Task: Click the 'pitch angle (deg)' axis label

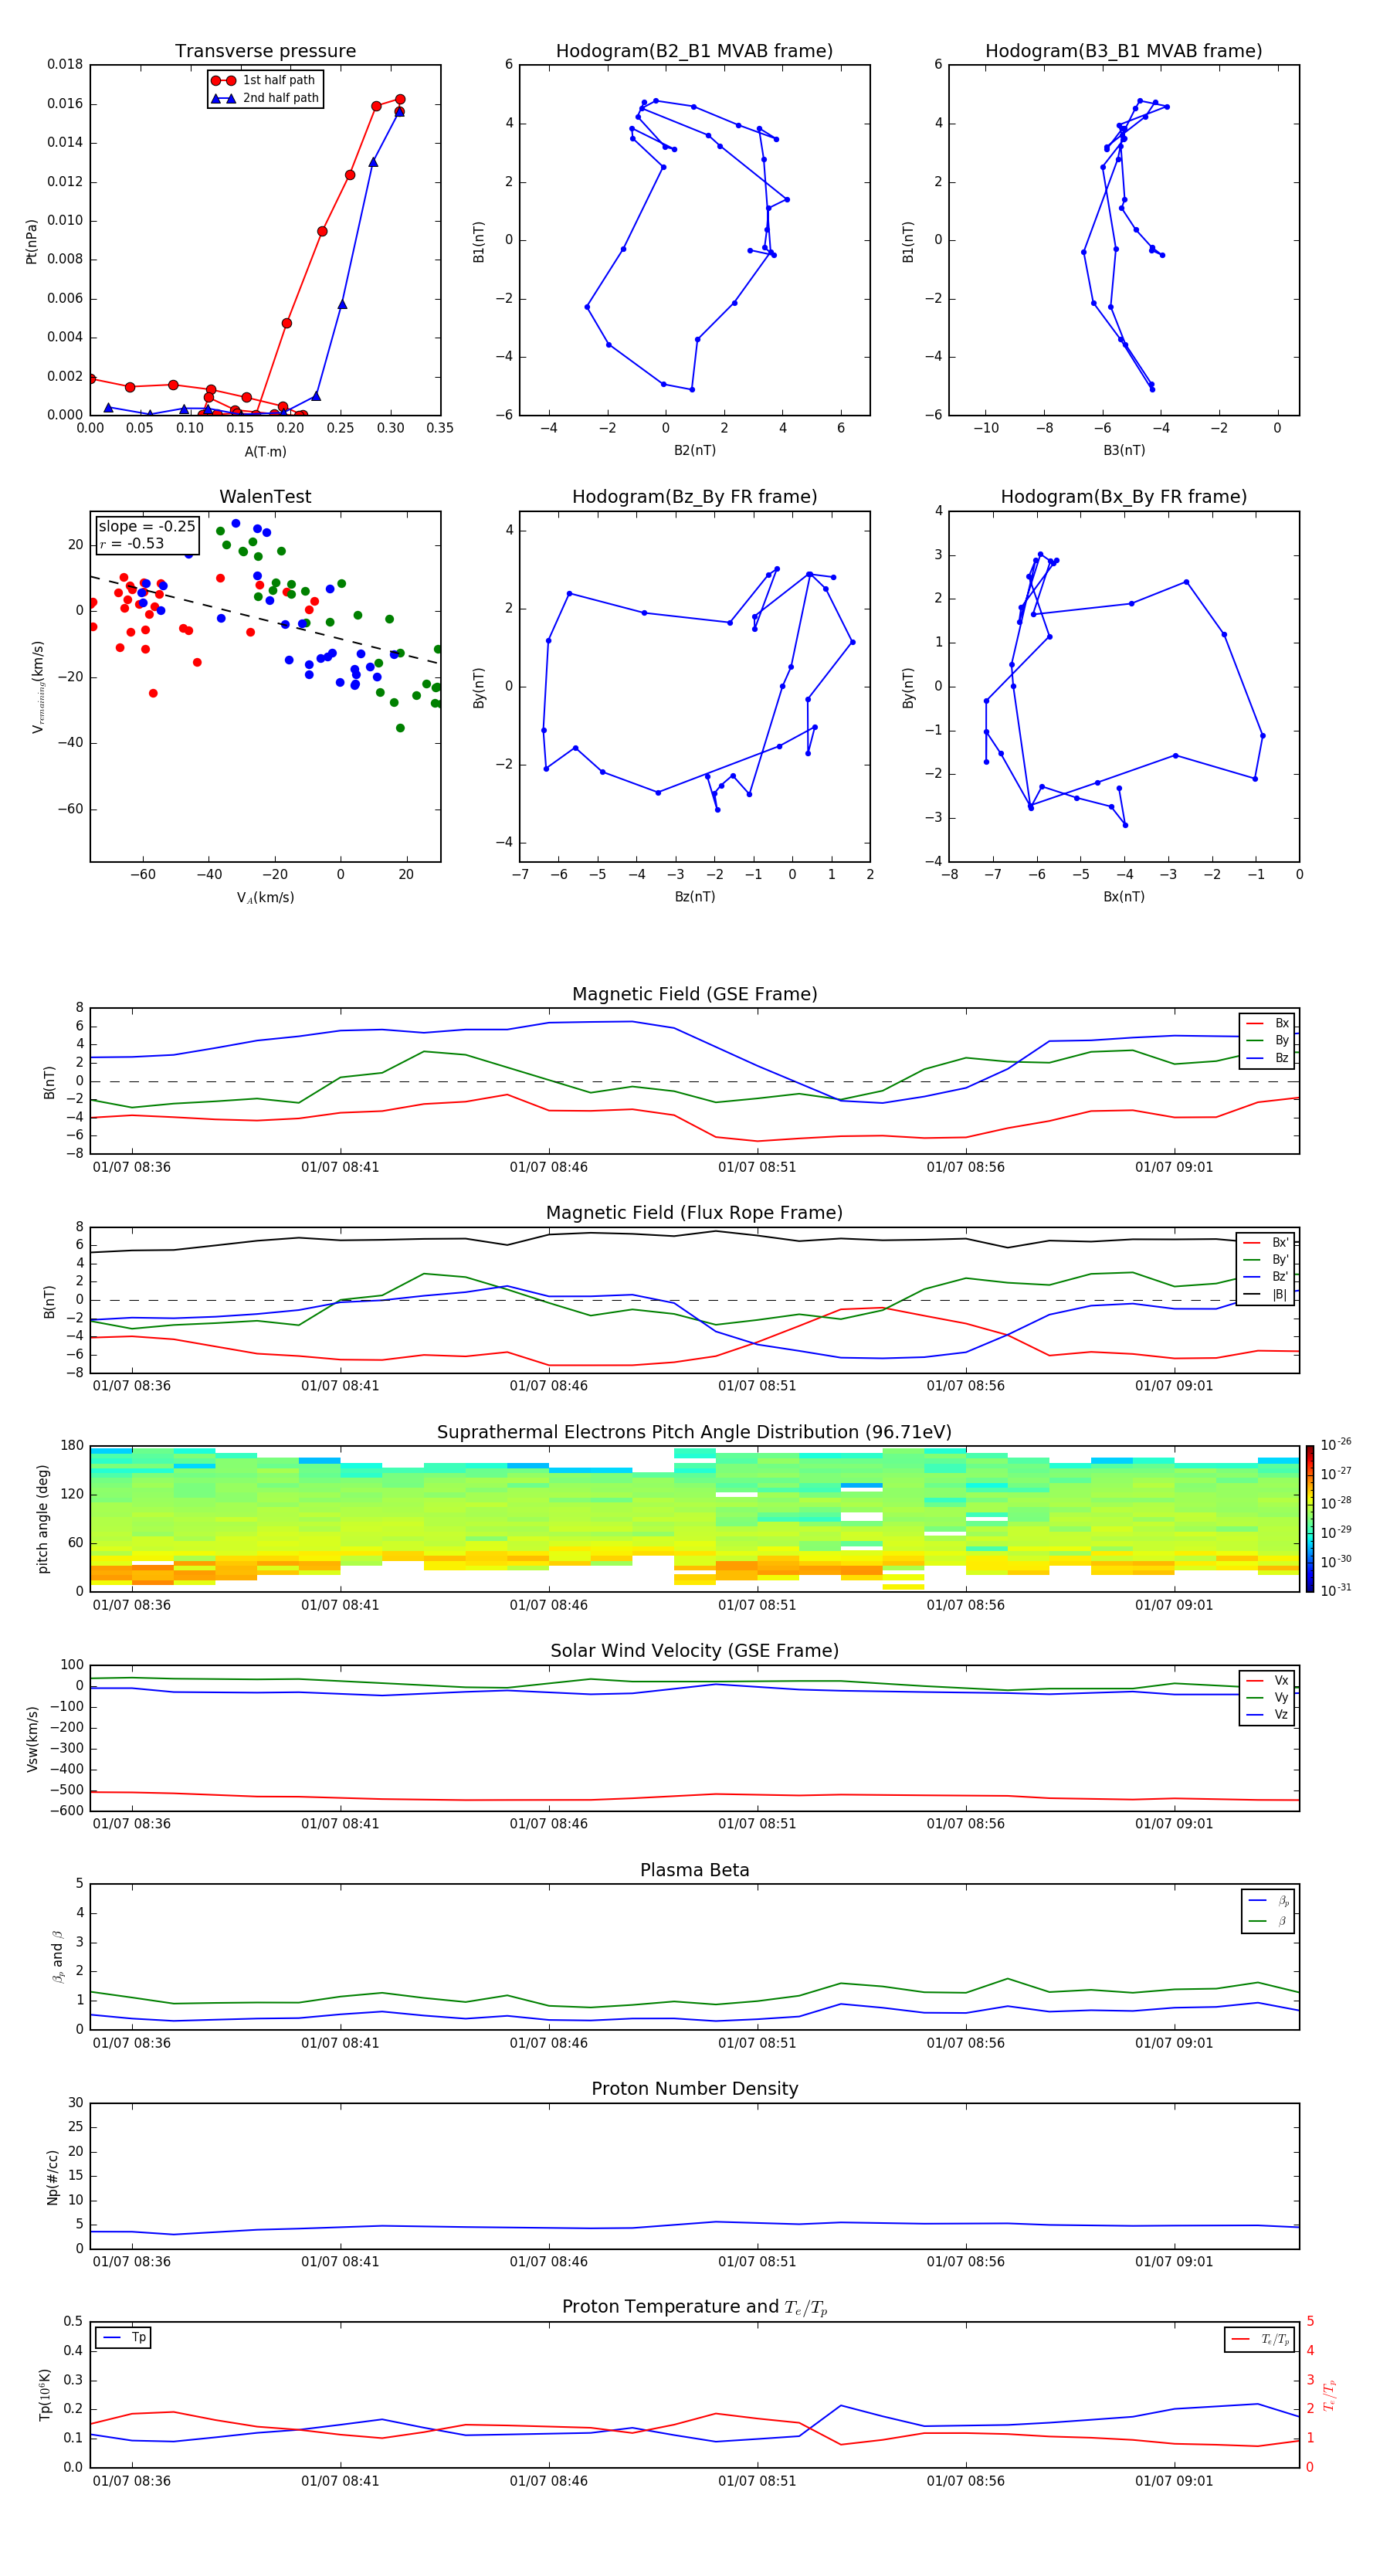Action: pos(42,1519)
